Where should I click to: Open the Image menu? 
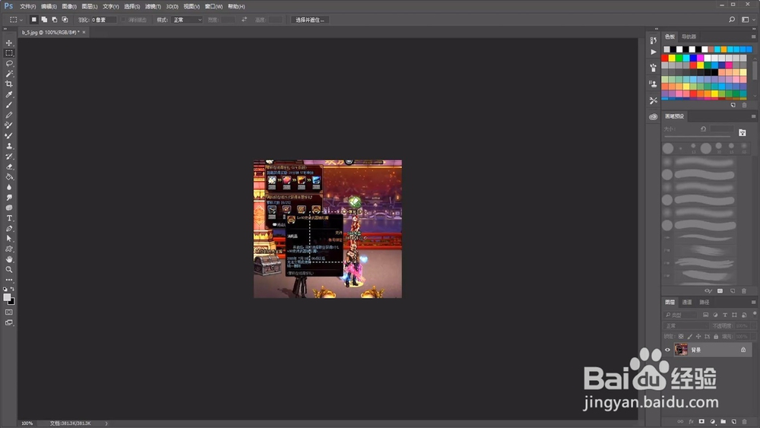coord(69,6)
